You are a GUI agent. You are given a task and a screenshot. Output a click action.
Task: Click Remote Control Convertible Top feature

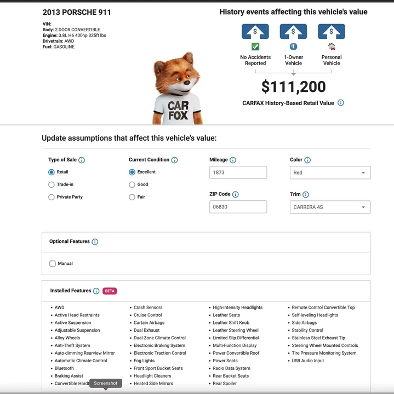tap(323, 308)
